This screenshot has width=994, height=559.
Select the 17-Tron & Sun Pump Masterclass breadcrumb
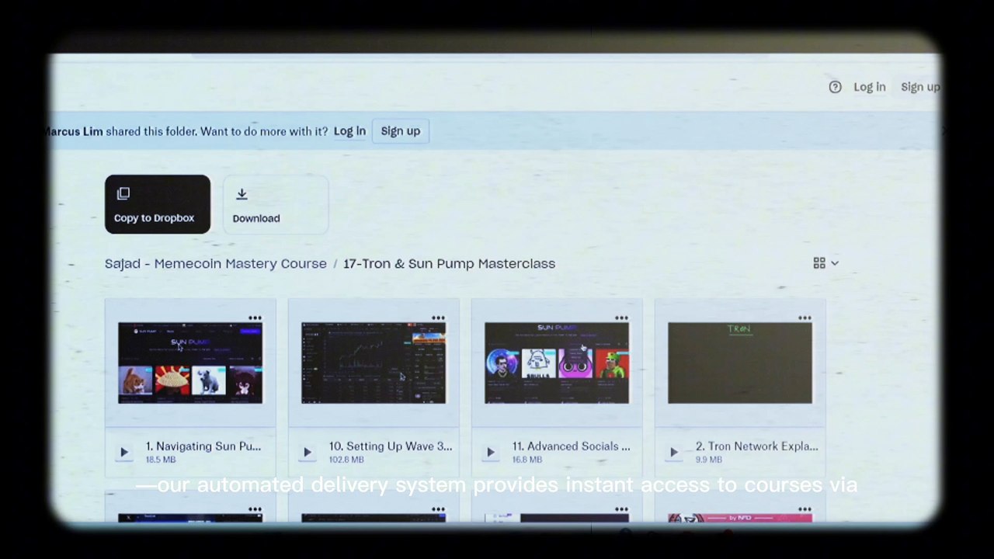[450, 264]
